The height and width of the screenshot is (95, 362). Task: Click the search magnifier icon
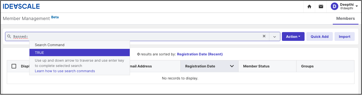pos(9,37)
